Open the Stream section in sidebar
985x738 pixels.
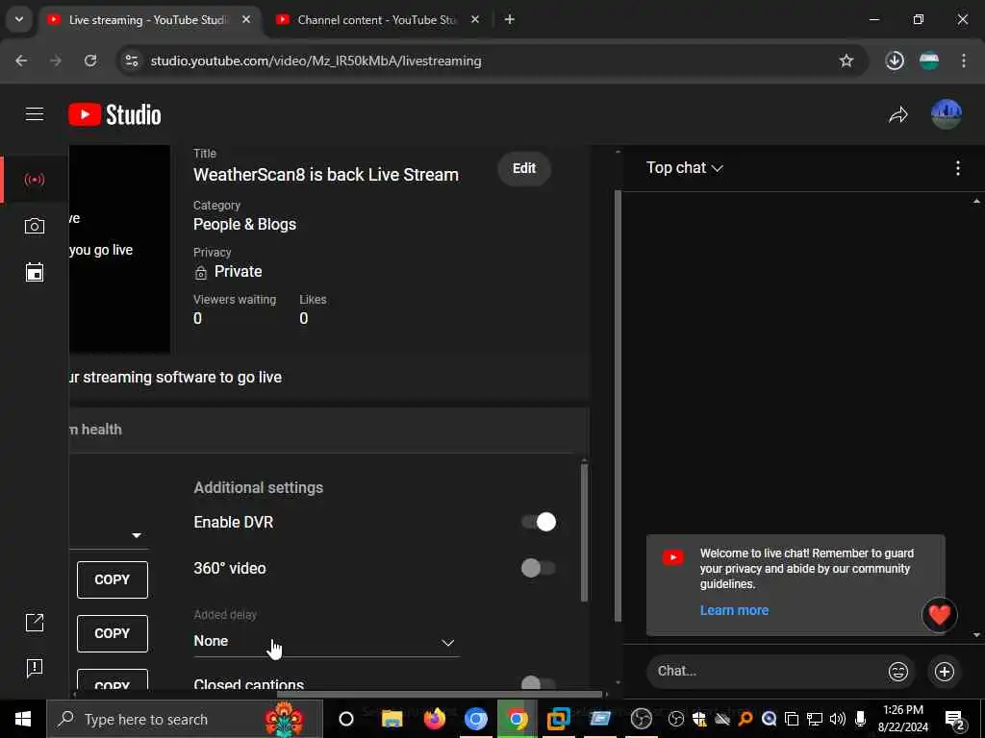35,180
